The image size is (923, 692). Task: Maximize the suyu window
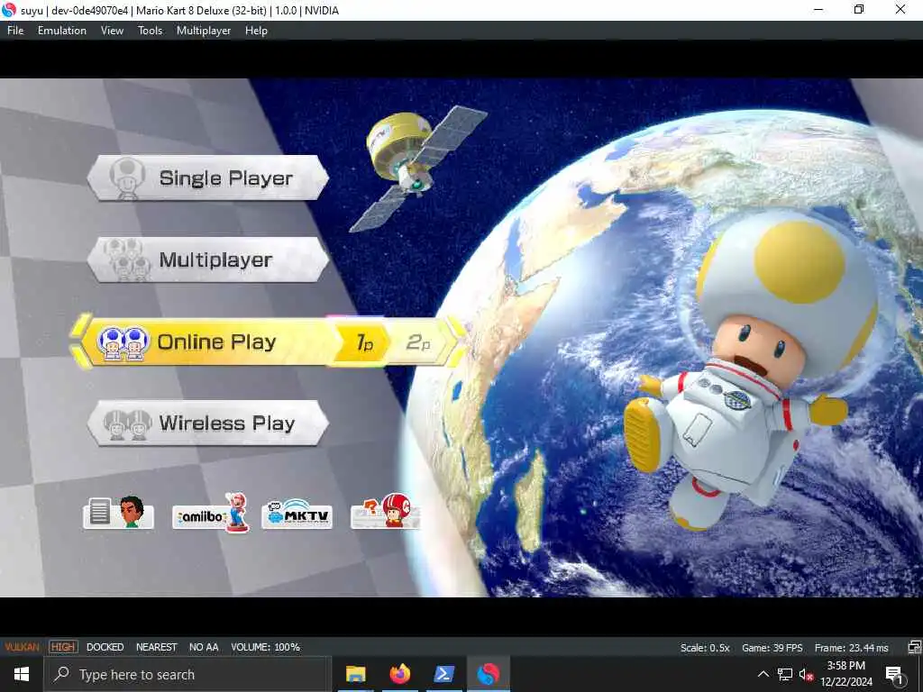[859, 9]
